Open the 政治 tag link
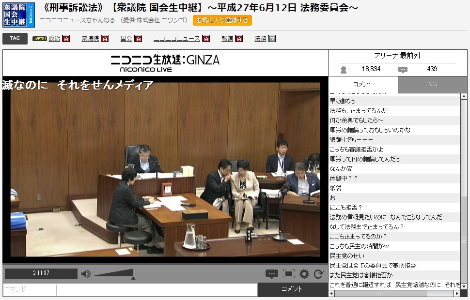Image resolution: width=470 pixels, height=300 pixels. click(54, 39)
